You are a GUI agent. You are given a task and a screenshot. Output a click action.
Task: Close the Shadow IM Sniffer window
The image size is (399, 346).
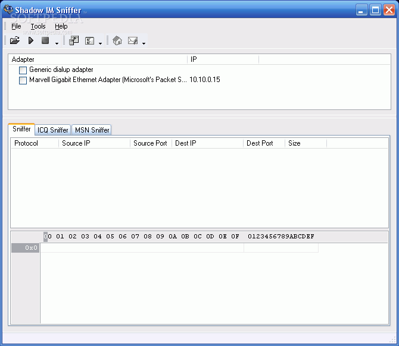click(x=389, y=10)
